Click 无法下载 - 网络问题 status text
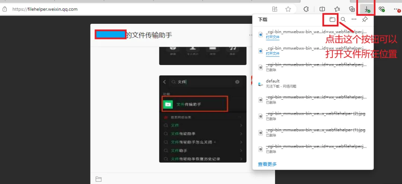This screenshot has width=402, height=184. pos(281,87)
